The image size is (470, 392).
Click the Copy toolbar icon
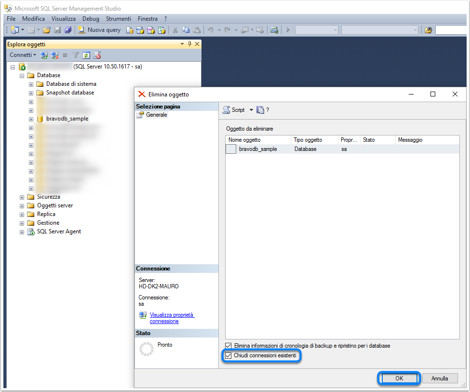[x=186, y=30]
